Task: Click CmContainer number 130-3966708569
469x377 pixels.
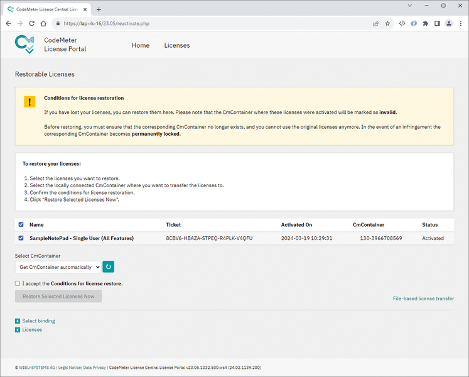Action: (380, 238)
